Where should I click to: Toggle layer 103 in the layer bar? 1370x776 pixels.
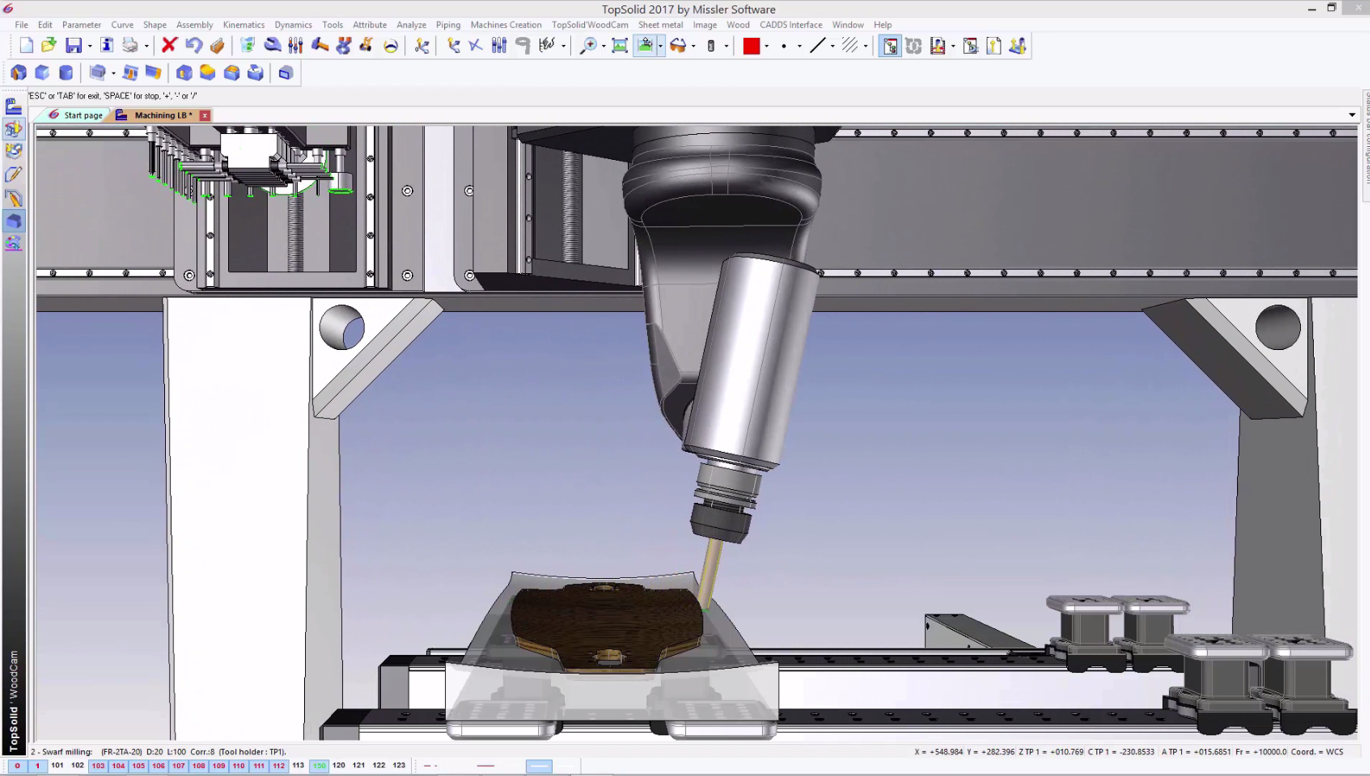(98, 765)
